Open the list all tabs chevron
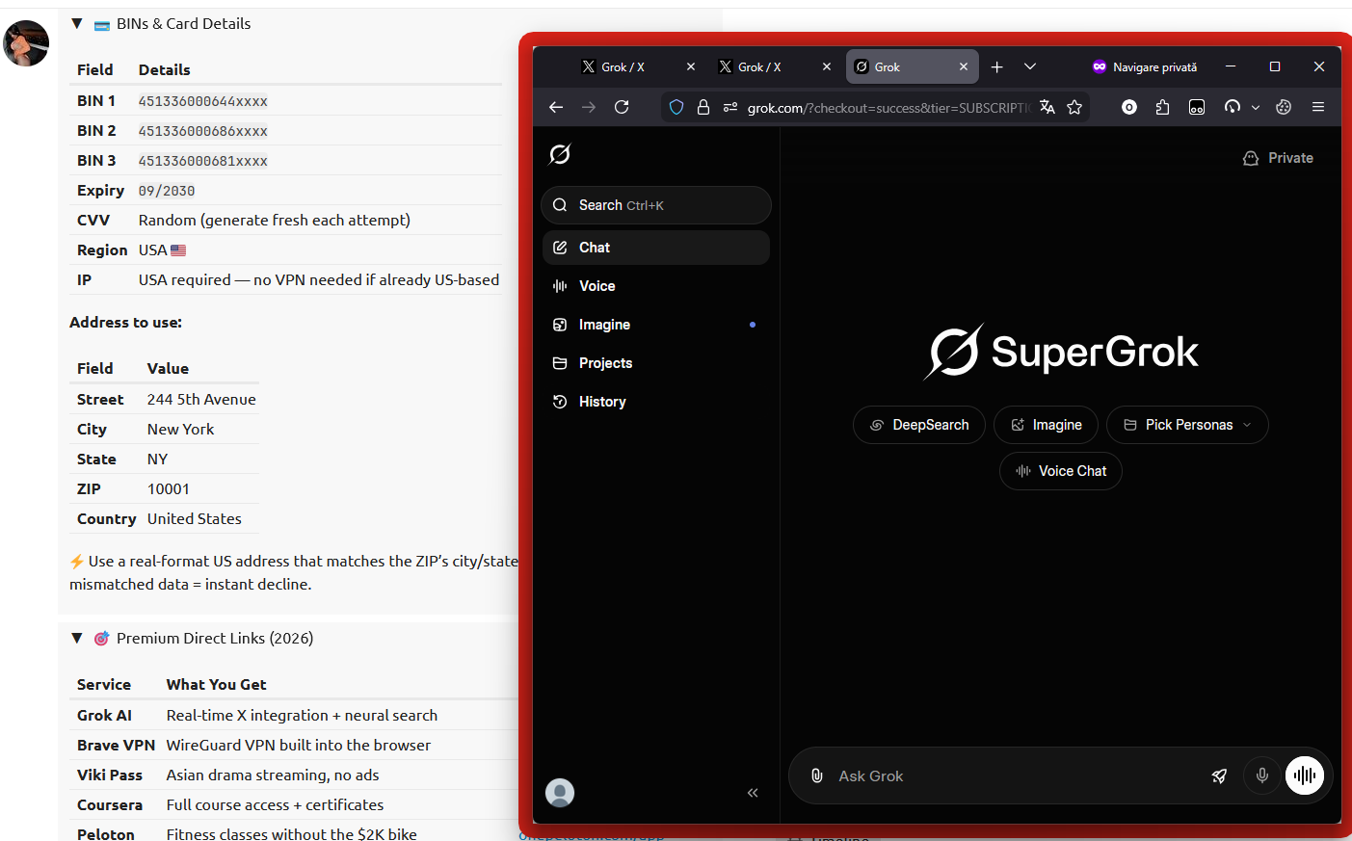Screen dimensions: 1352x841 click(1030, 66)
